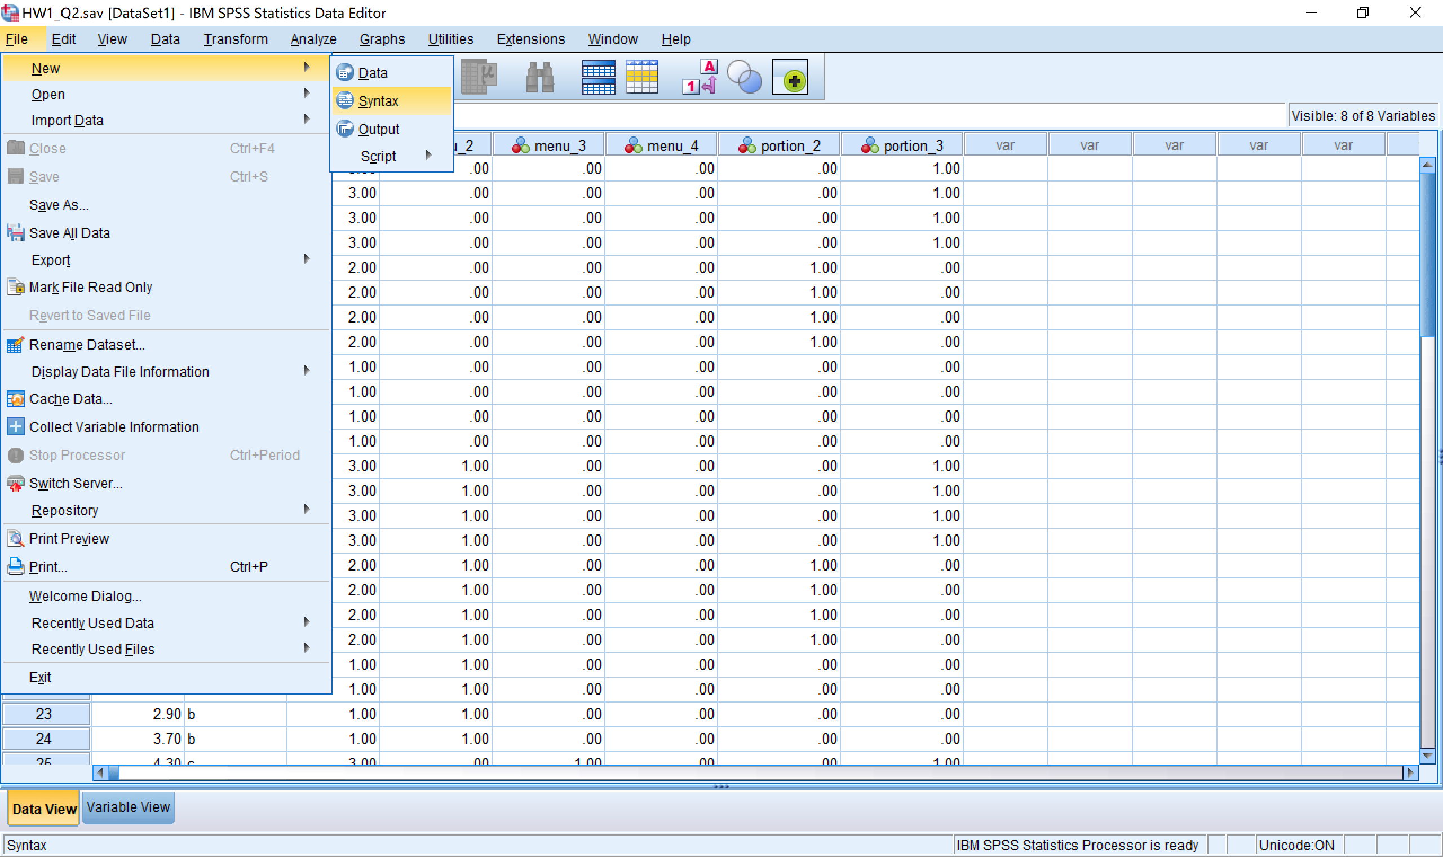
Task: Click the Insert Variable toolbar icon
Action: 642,77
